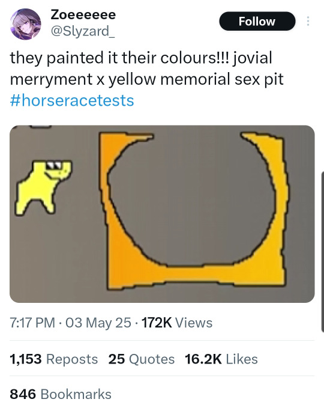Click the scrollbar on the right edge

pos(322,252)
